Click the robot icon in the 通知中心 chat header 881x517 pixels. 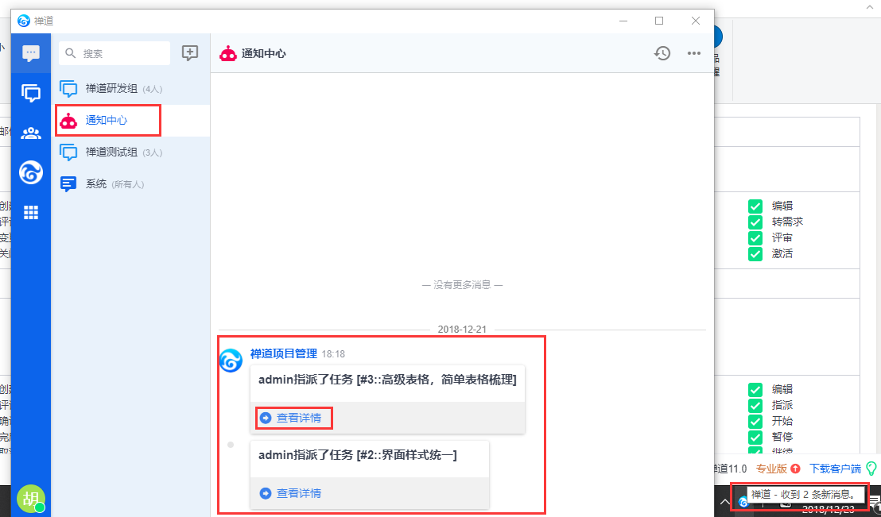pos(227,53)
